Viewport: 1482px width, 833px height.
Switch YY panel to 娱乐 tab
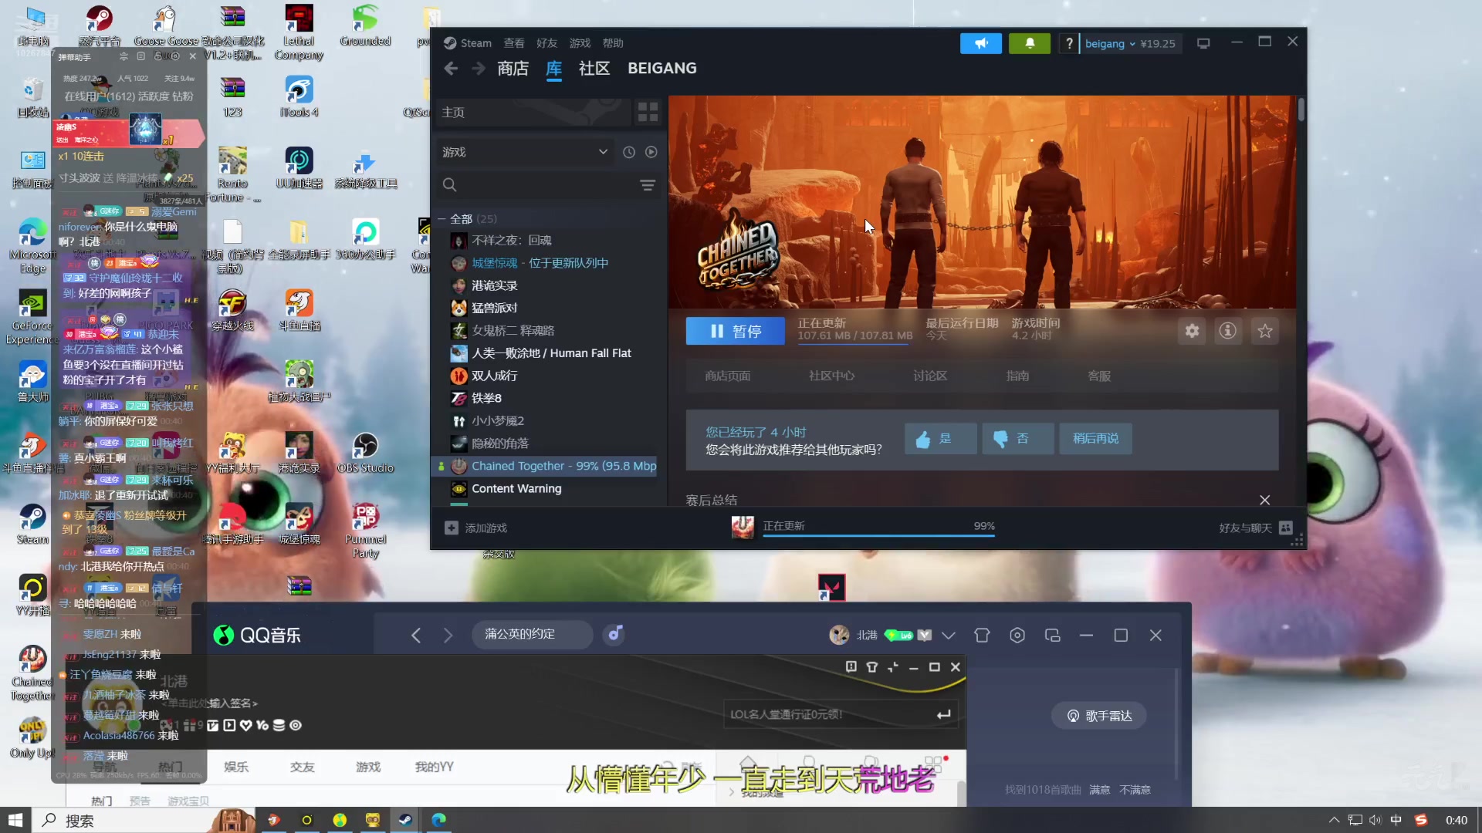point(236,767)
